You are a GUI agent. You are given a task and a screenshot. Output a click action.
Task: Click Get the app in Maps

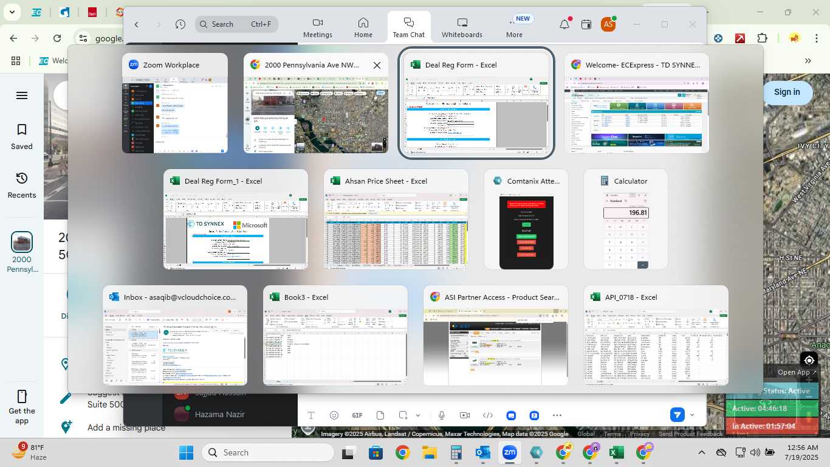22,406
